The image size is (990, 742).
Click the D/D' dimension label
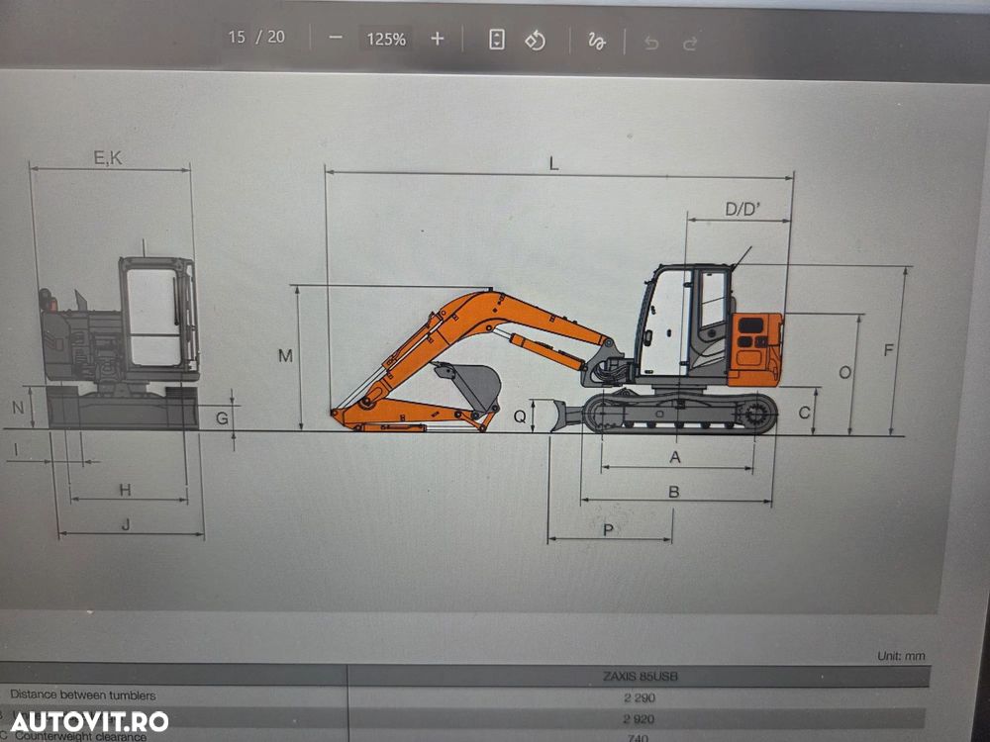click(x=742, y=209)
